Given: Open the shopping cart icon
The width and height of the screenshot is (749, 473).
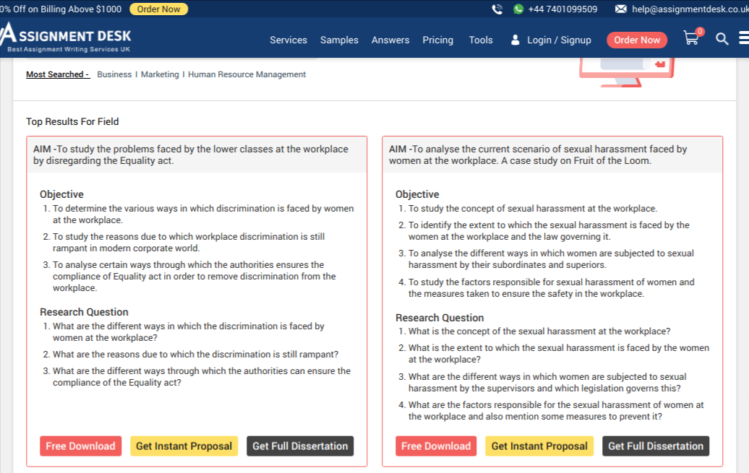Looking at the screenshot, I should coord(691,38).
